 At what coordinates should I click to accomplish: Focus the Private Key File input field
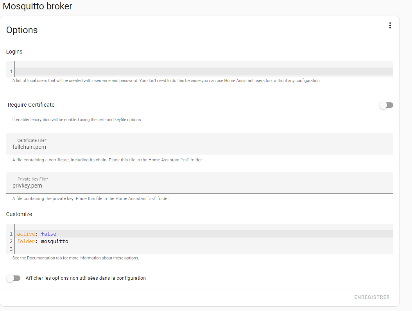pos(199,186)
